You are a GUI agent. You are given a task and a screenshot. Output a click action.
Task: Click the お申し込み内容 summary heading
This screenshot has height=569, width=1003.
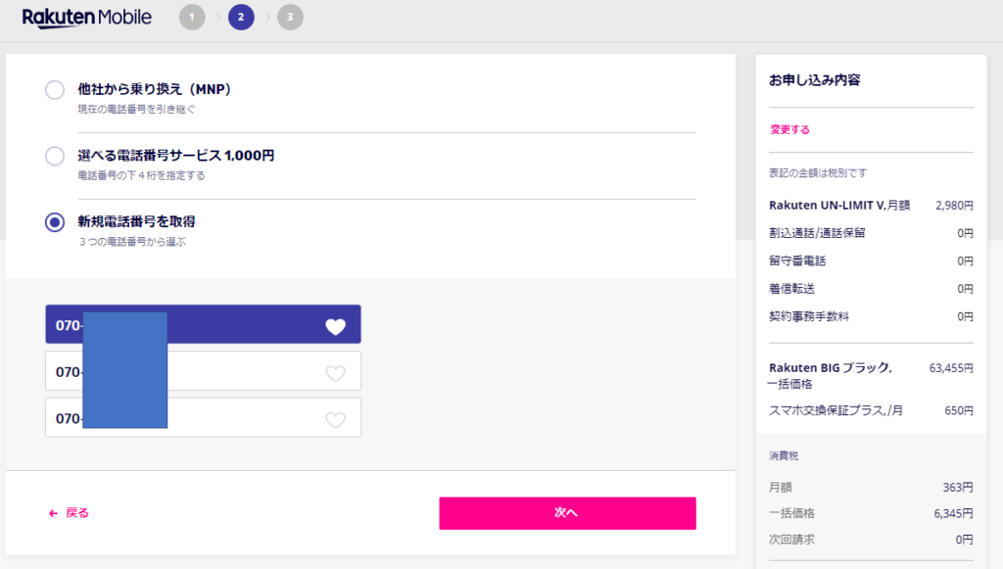814,80
